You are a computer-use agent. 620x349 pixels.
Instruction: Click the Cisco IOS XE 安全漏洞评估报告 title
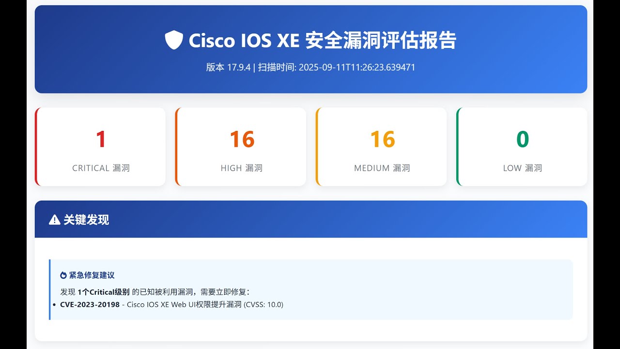tap(322, 40)
